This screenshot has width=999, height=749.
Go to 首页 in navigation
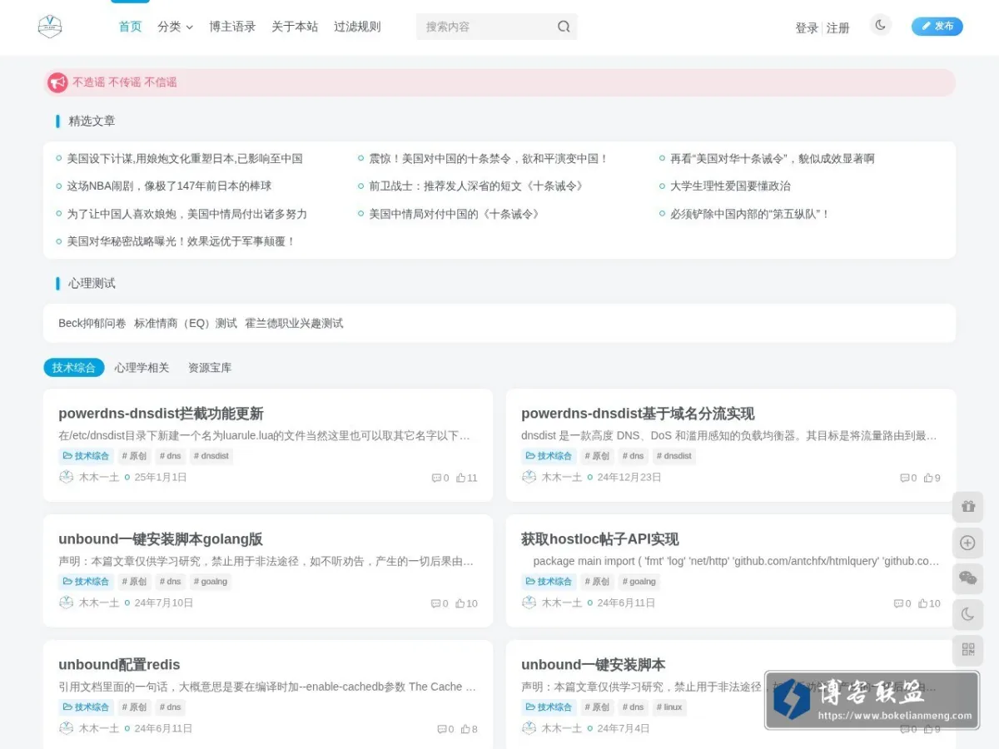[x=130, y=27]
